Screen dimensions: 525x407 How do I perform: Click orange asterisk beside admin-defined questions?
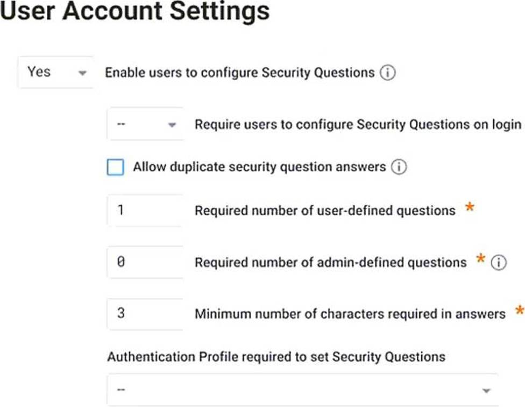[x=480, y=259]
